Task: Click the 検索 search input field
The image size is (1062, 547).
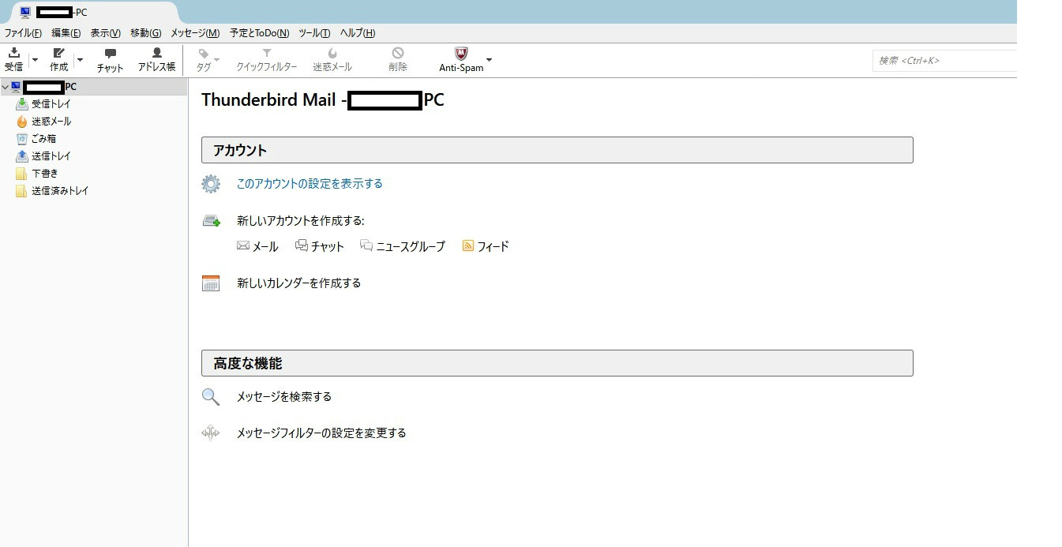Action: click(944, 61)
